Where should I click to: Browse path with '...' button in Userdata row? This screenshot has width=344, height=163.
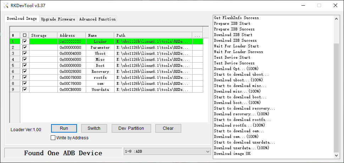(198, 89)
